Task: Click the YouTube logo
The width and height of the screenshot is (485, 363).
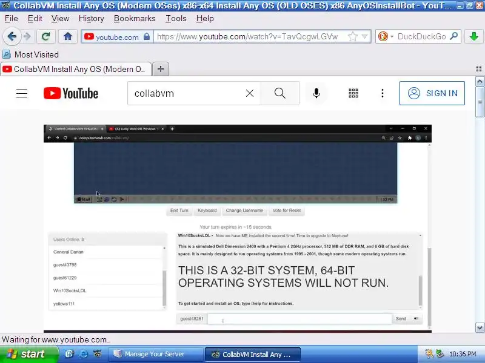Action: (71, 93)
